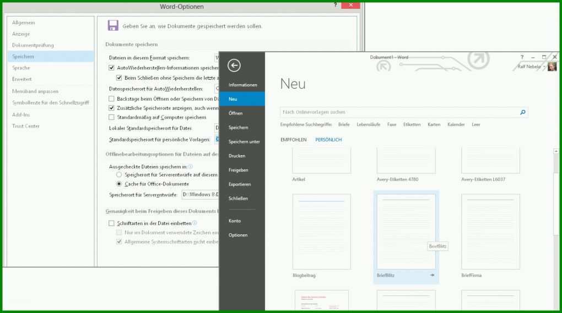Open the BriefFirma template thumbnail
Screen dimensions: 562x313
pos(490,232)
